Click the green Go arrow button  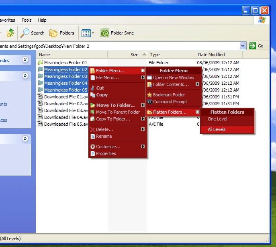(x=253, y=46)
